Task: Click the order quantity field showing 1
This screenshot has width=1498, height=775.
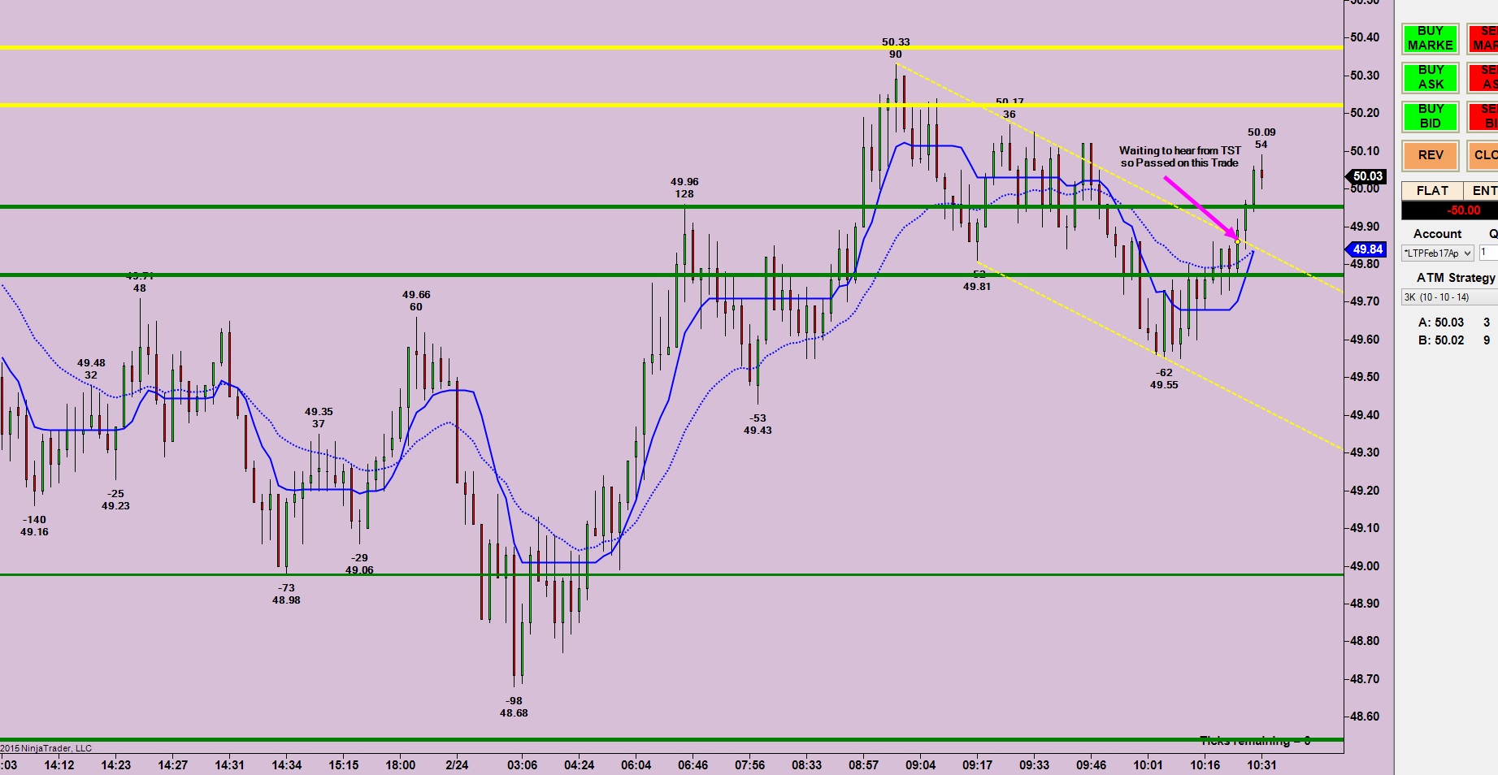Action: (x=1488, y=253)
